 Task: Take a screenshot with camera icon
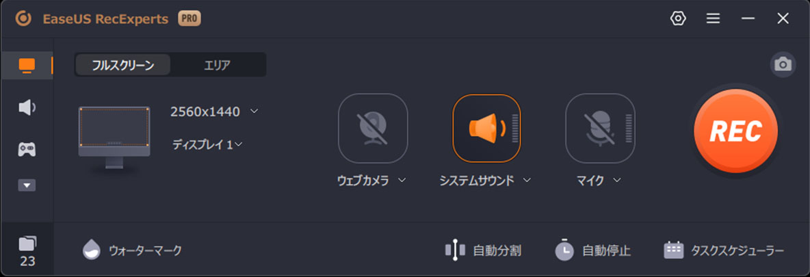tap(783, 64)
